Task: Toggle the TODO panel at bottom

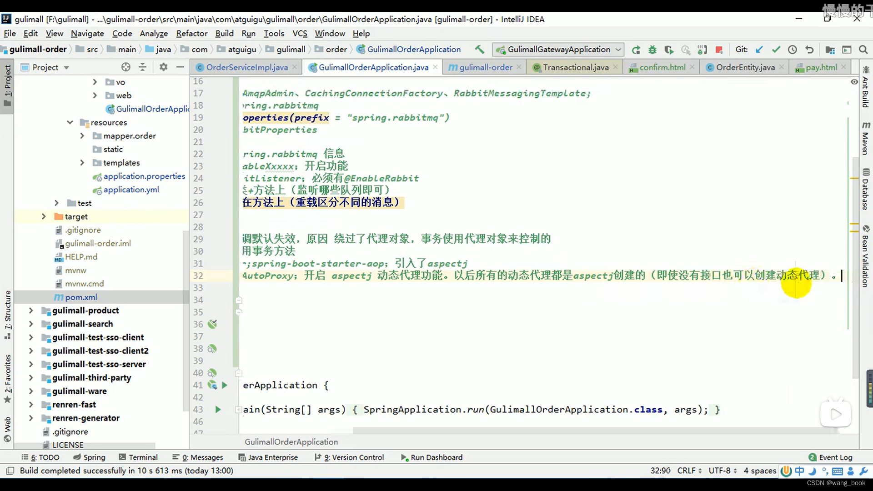Action: [43, 457]
